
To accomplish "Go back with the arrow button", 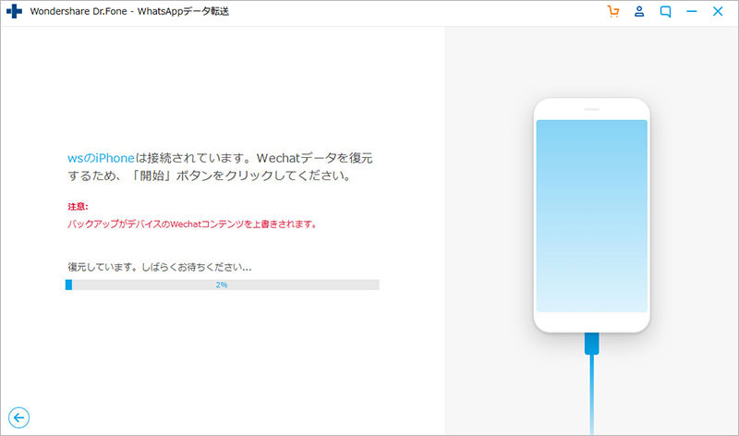I will pos(18,418).
